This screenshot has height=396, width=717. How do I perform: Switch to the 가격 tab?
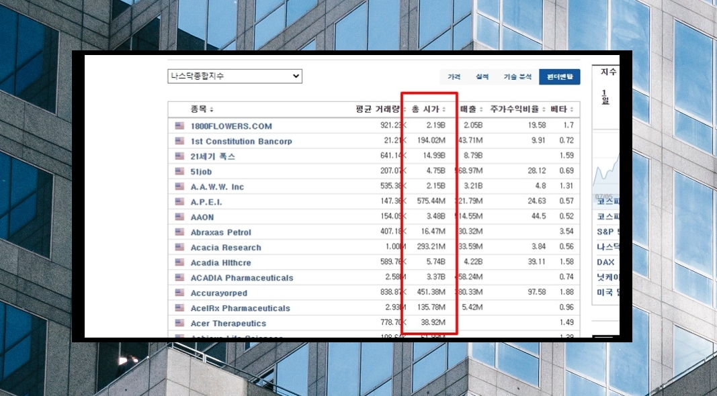point(454,77)
